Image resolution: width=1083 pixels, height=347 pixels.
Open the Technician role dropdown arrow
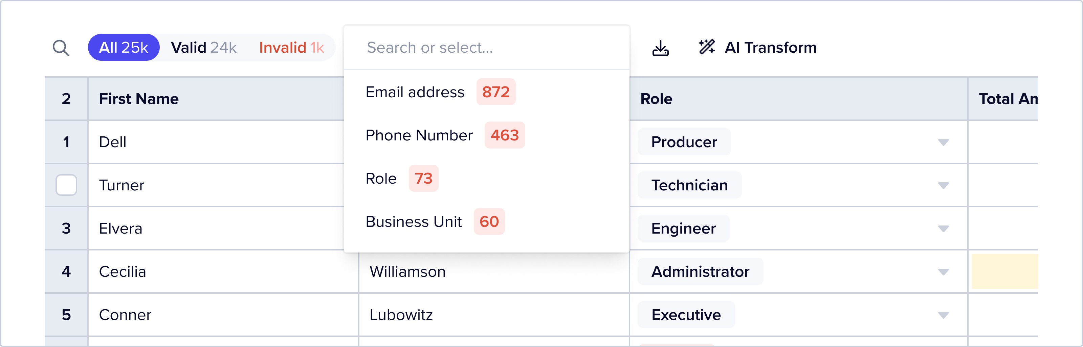click(x=943, y=186)
